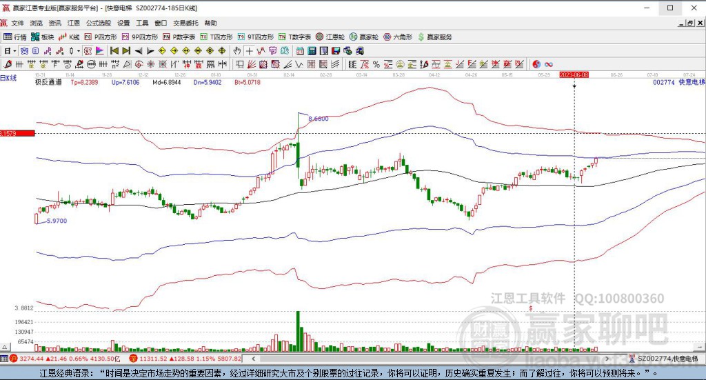Click the Tp=8.2389 value
Image resolution: width=706 pixels, height=380 pixels.
pos(84,82)
